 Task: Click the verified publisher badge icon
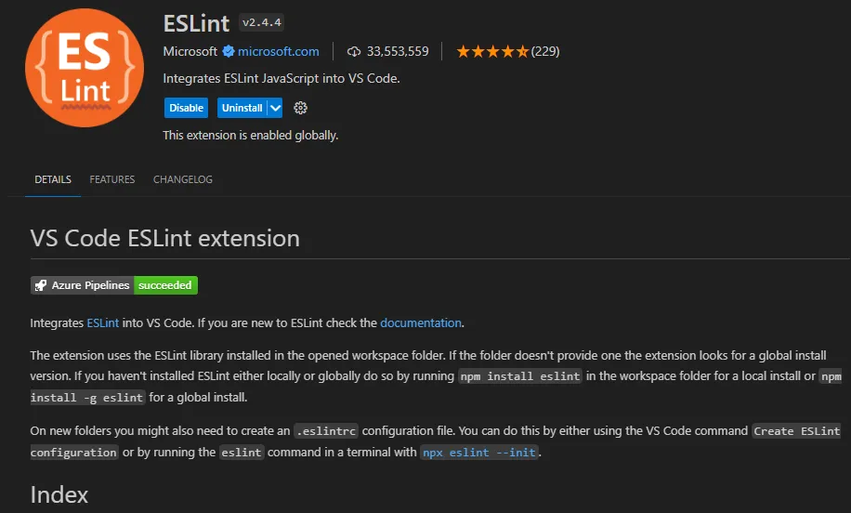pyautogui.click(x=228, y=51)
